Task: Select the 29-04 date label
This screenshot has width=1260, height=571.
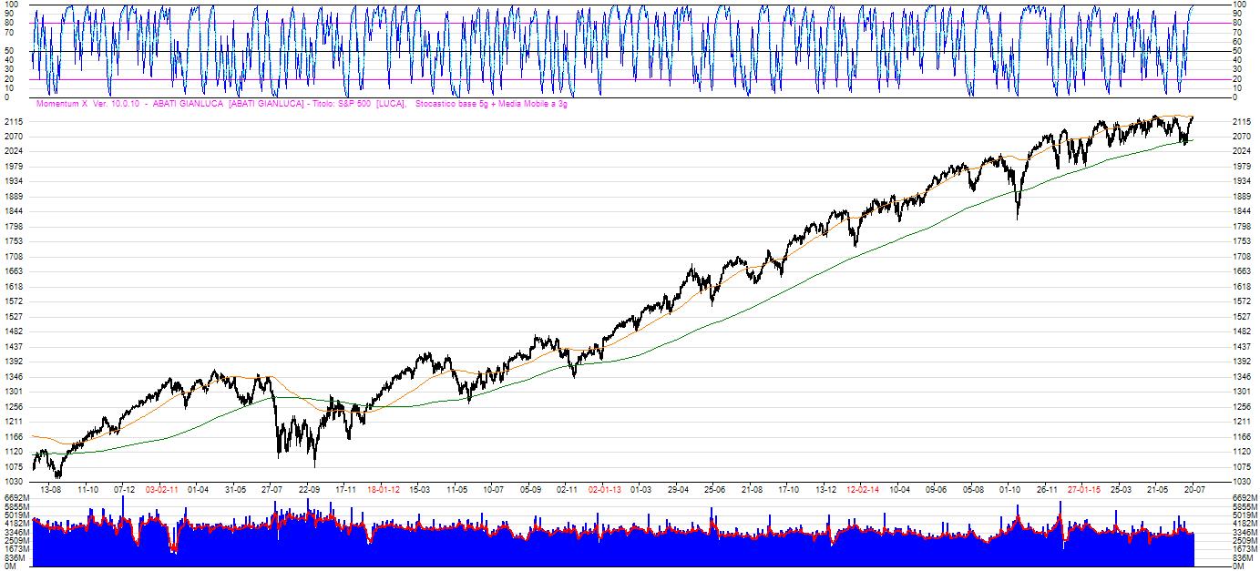Action: pyautogui.click(x=678, y=489)
